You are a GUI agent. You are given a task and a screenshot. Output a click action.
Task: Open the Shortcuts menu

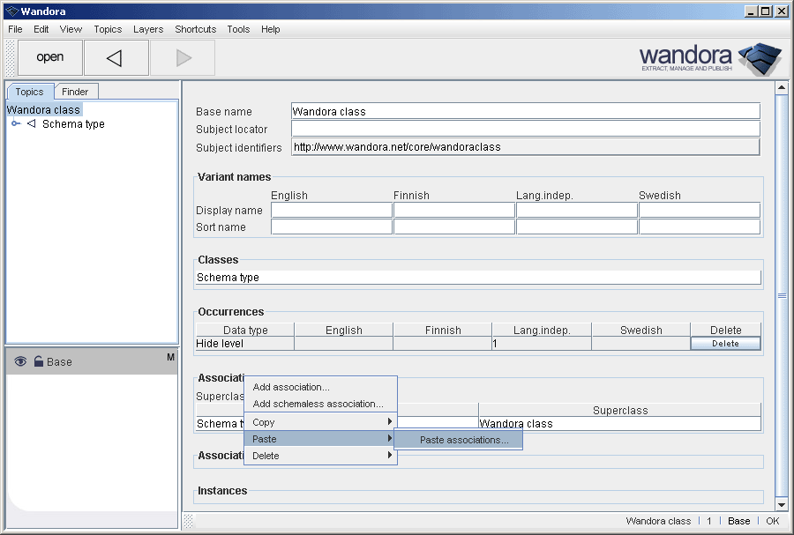(195, 29)
